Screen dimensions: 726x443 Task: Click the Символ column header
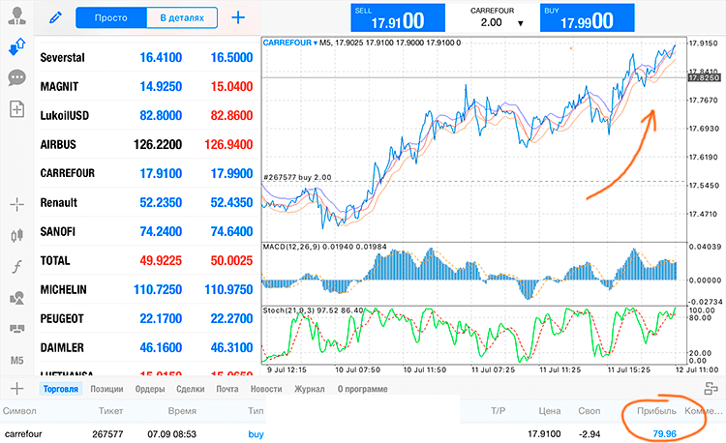[19, 411]
